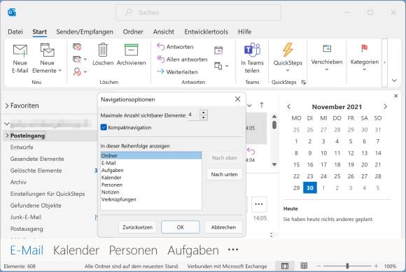Open the Junk-E-Mail folder
The width and height of the screenshot is (406, 272).
coord(26,217)
